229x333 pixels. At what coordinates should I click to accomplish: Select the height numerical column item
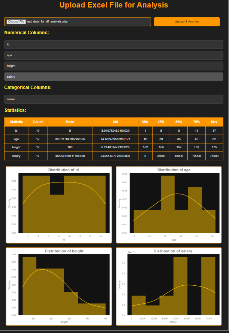tap(114, 66)
